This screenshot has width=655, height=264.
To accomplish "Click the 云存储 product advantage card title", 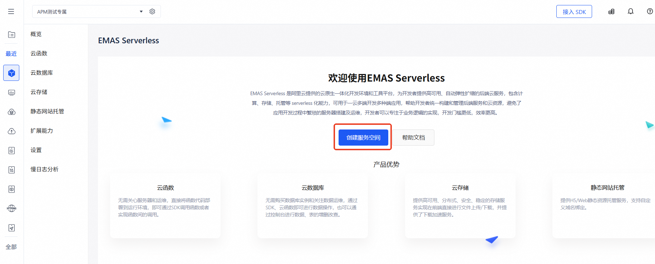I will pyautogui.click(x=460, y=187).
